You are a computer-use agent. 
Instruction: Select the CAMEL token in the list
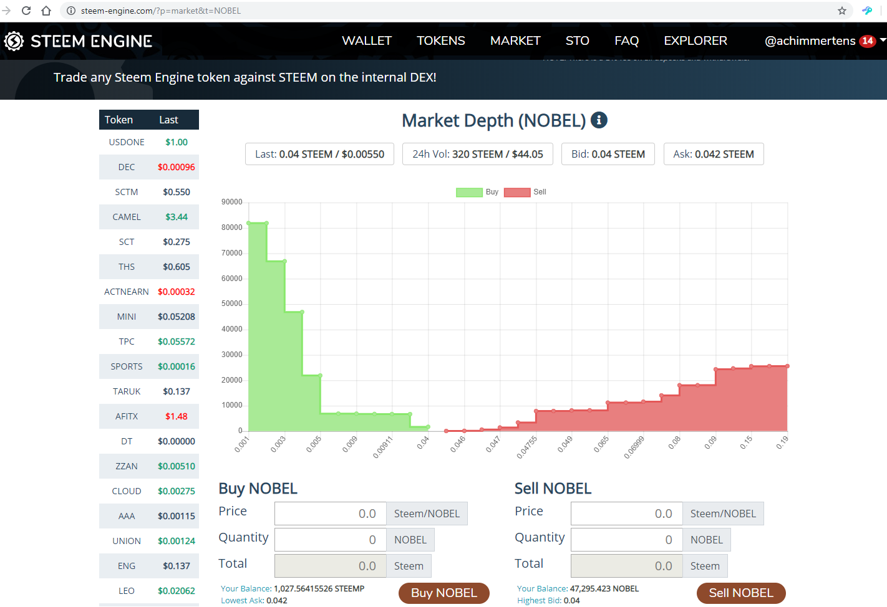pos(127,217)
